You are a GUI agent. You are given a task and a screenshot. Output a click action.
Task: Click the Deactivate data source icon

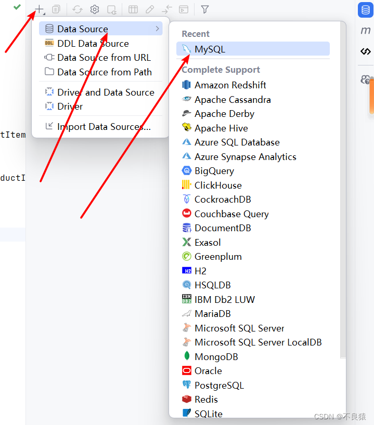click(x=111, y=10)
